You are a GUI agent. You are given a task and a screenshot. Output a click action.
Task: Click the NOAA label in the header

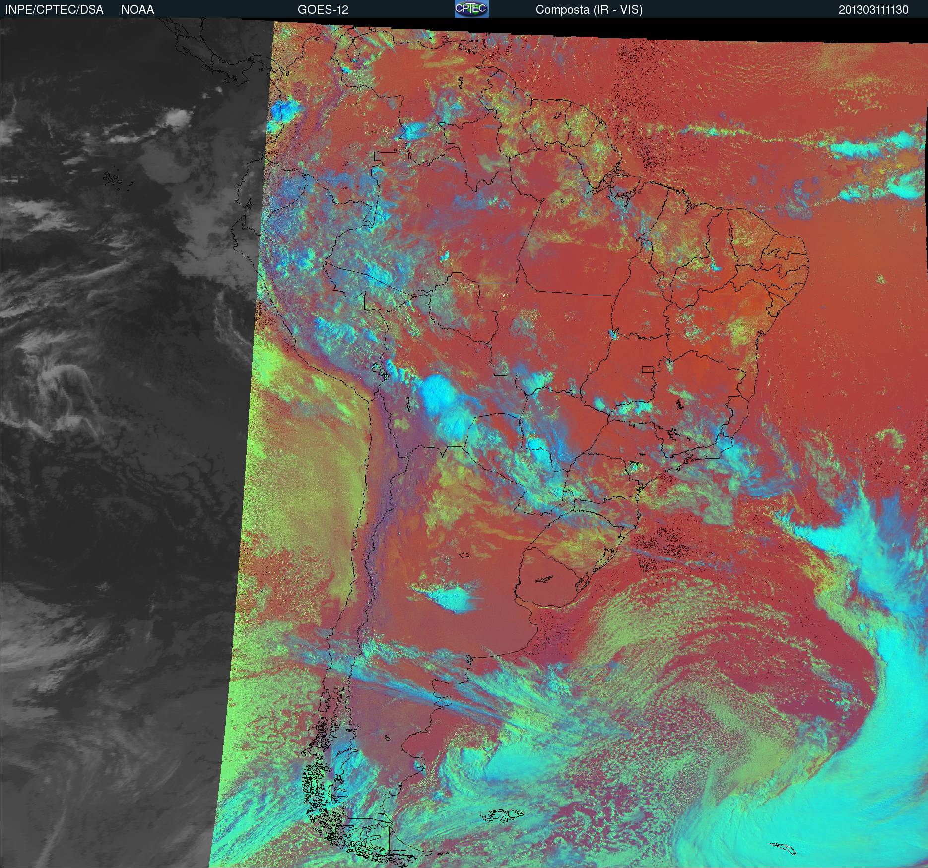click(137, 10)
